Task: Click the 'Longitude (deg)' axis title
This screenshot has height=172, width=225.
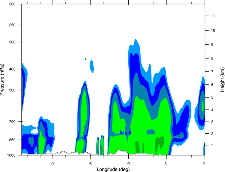Action: pos(113,169)
